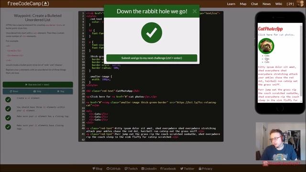Open the Blog footer link

coord(98,169)
